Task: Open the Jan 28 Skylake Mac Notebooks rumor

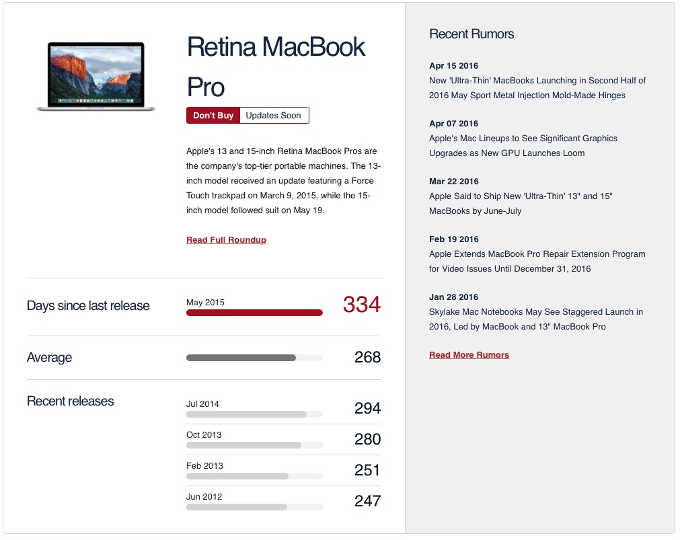Action: click(535, 319)
